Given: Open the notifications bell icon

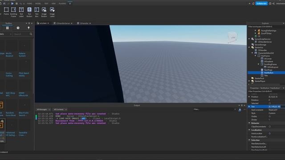Looking at the screenshot, I should 253,4.
